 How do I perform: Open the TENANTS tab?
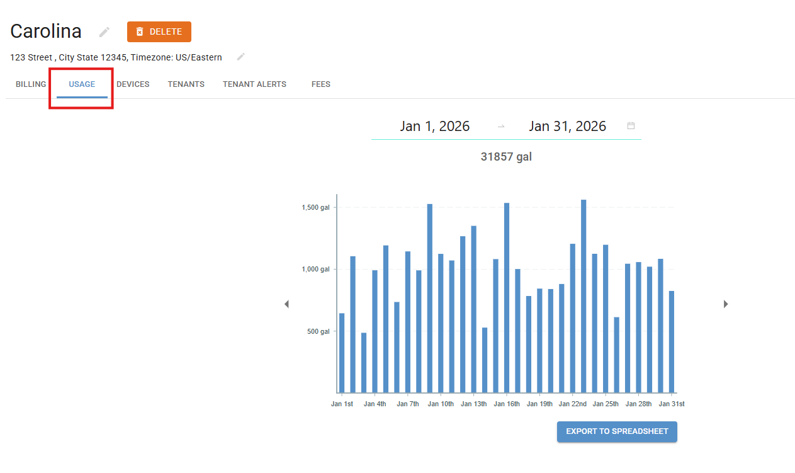[x=186, y=84]
